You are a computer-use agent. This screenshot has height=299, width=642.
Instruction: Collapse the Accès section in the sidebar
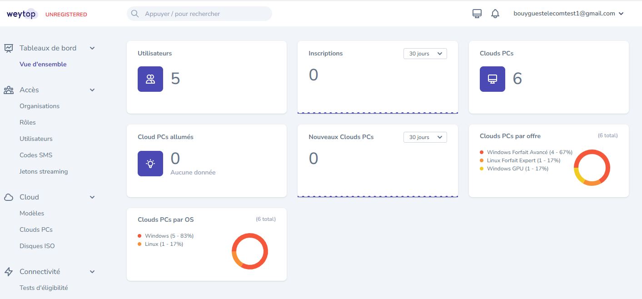[92, 90]
